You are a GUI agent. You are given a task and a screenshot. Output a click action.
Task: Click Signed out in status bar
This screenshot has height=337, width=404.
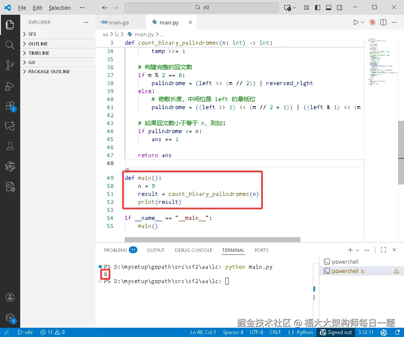[336, 332]
